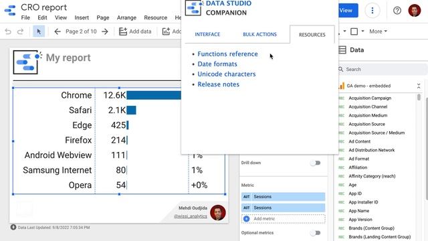
Task: Open the Insert menu
Action: tap(82, 17)
